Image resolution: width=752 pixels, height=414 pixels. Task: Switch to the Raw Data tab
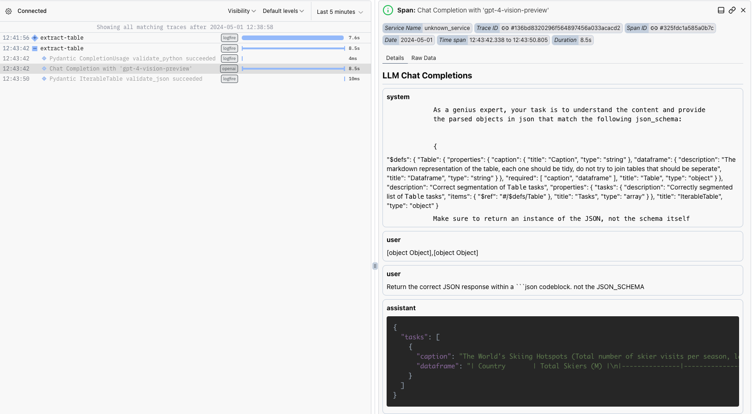[x=423, y=58]
